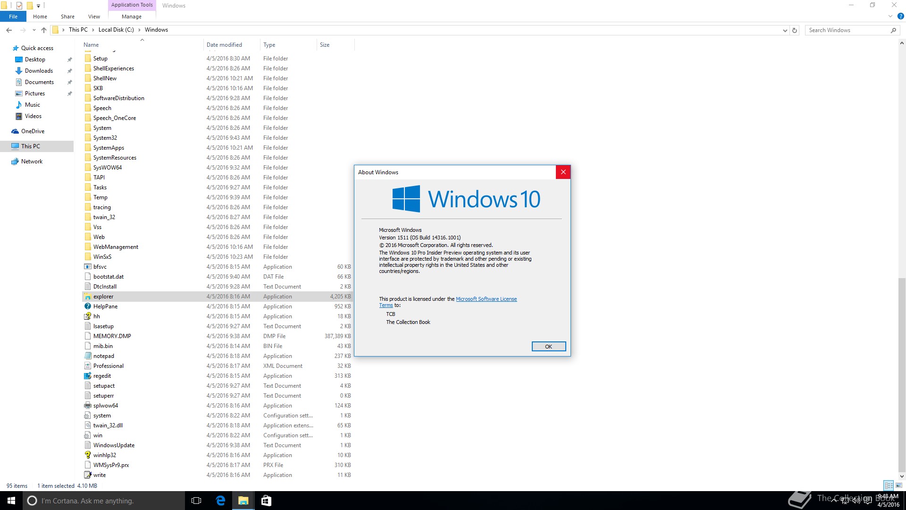Image resolution: width=906 pixels, height=510 pixels.
Task: Open Store icon on taskbar
Action: 266,501
